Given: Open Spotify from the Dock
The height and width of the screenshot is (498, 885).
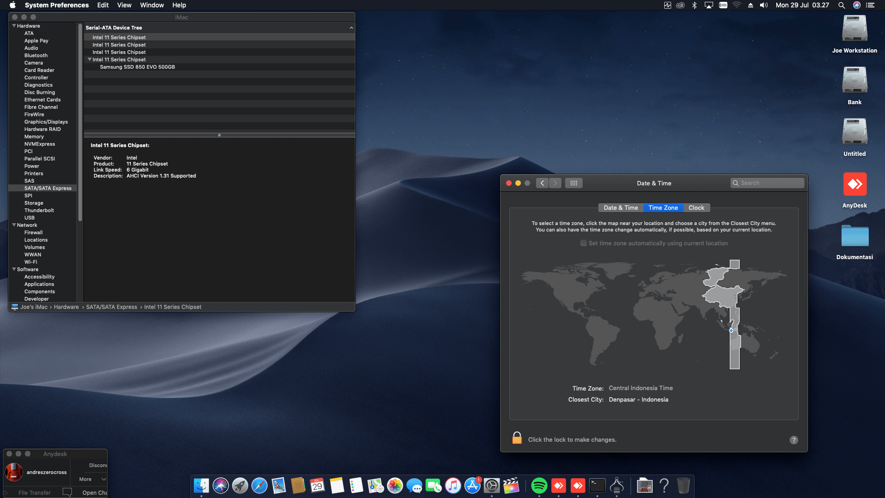Looking at the screenshot, I should (x=539, y=486).
